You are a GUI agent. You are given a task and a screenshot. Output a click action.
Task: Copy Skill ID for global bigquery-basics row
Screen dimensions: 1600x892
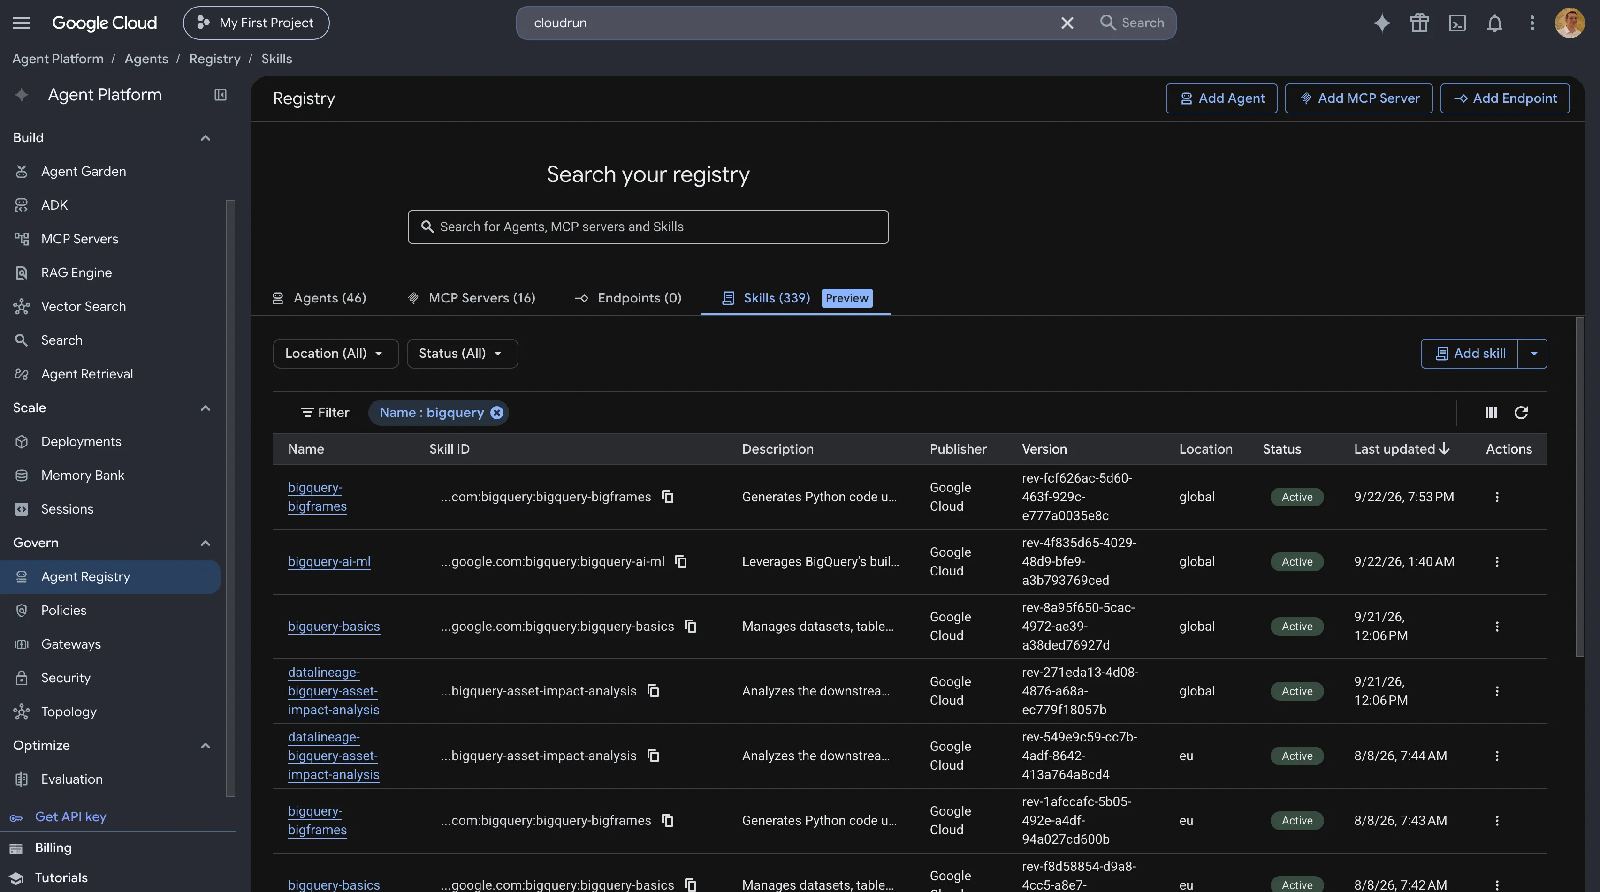(691, 627)
